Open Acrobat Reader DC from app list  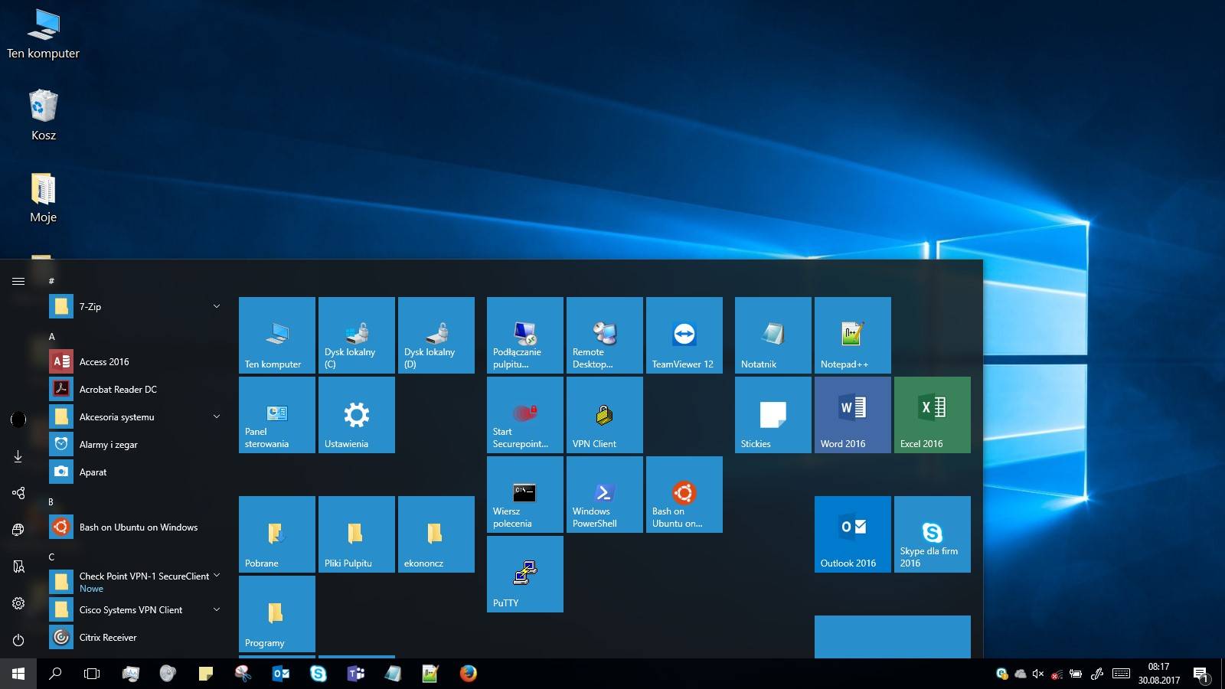coord(136,389)
